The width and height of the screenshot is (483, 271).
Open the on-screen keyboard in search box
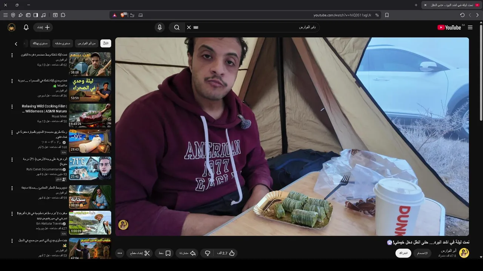(x=196, y=27)
